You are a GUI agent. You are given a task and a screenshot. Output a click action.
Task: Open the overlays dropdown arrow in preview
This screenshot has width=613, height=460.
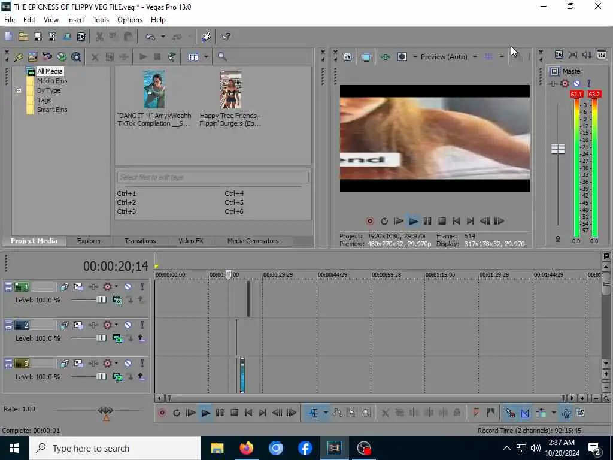click(502, 57)
